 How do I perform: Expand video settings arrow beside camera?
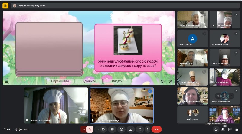tap(97, 129)
